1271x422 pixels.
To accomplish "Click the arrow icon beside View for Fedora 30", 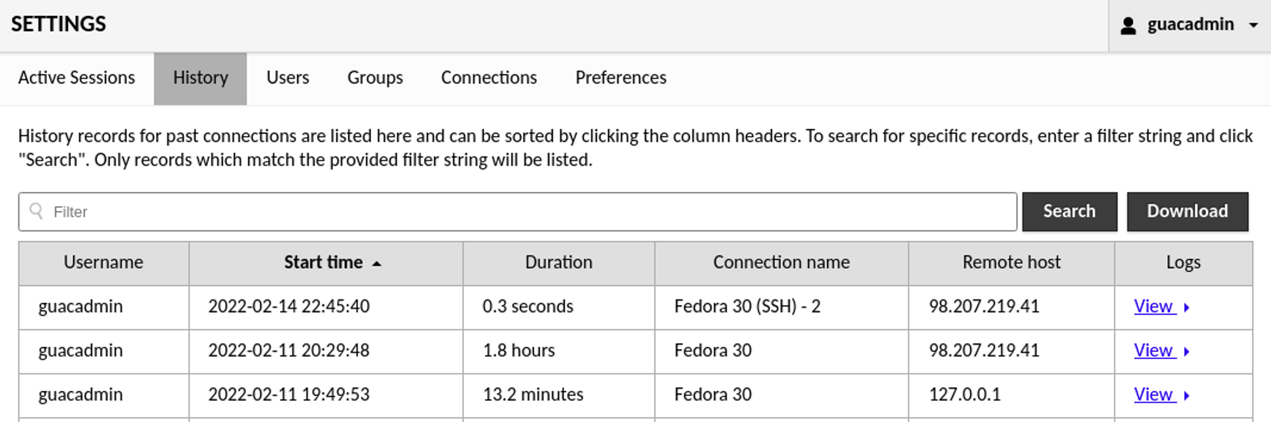I will (x=1187, y=352).
